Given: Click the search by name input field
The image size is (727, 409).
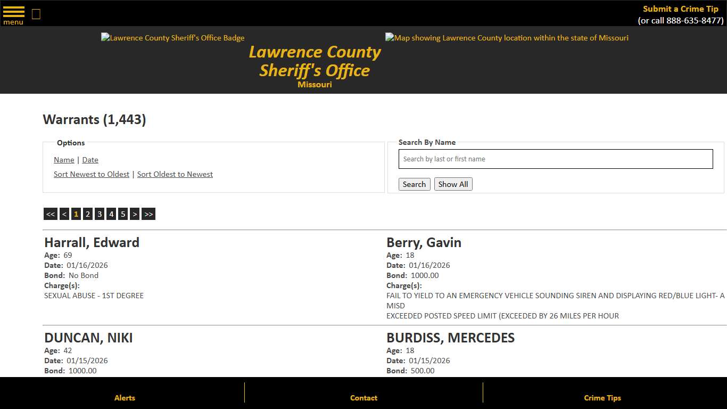Looking at the screenshot, I should (x=556, y=159).
